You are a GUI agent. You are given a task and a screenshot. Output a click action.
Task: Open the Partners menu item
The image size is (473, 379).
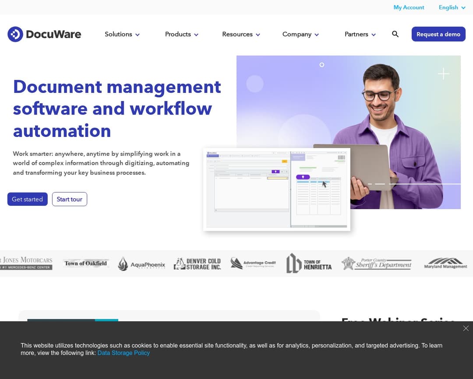(356, 34)
